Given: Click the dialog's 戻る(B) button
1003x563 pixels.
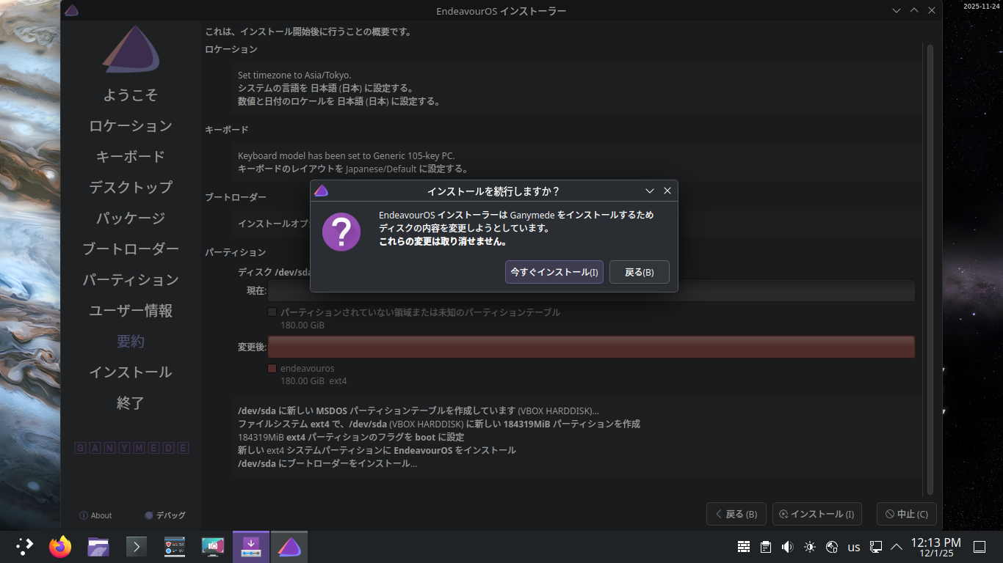Looking at the screenshot, I should (x=640, y=272).
